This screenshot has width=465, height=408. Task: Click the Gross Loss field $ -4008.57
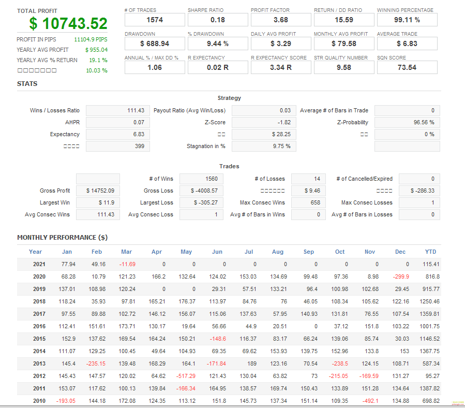pyautogui.click(x=201, y=191)
